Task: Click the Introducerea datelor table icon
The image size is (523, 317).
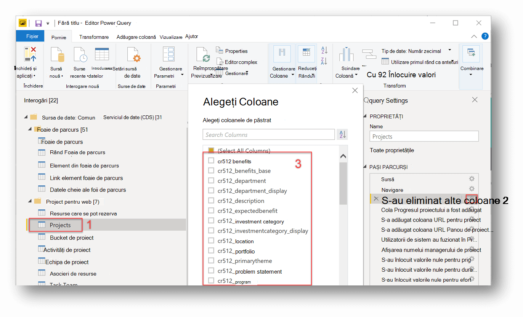Action: click(102, 54)
